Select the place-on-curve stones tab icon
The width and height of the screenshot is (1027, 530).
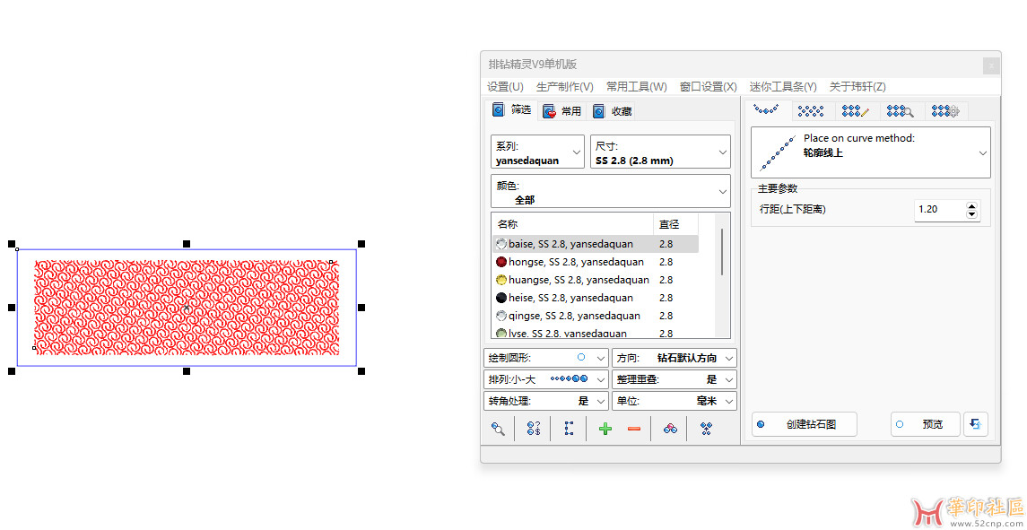(x=766, y=111)
